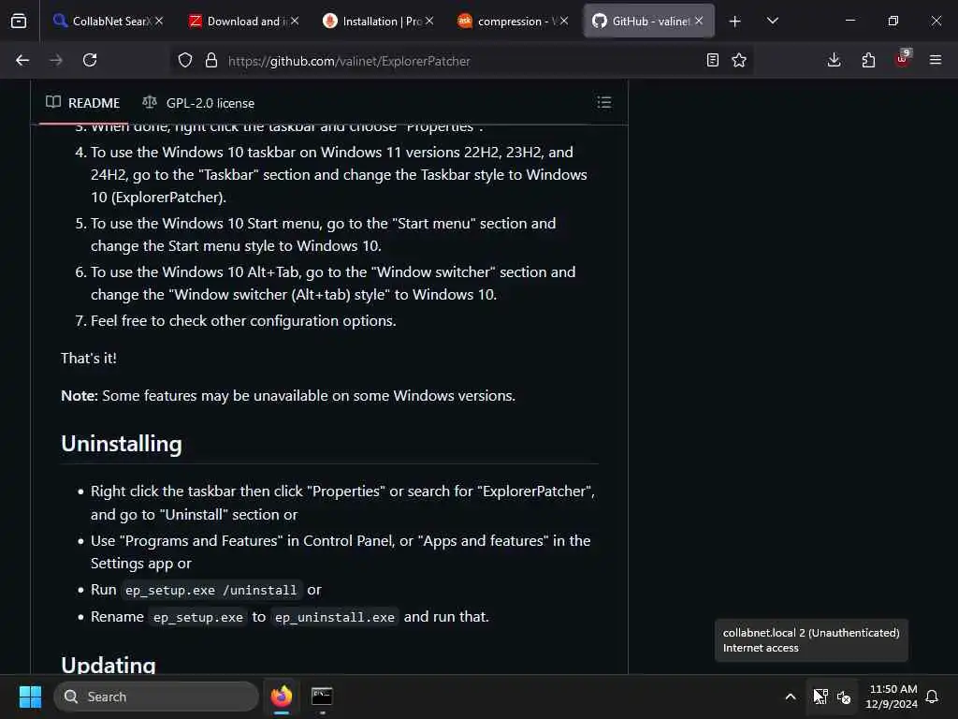The width and height of the screenshot is (958, 719).
Task: Bookmark this page with star
Action: tap(739, 61)
